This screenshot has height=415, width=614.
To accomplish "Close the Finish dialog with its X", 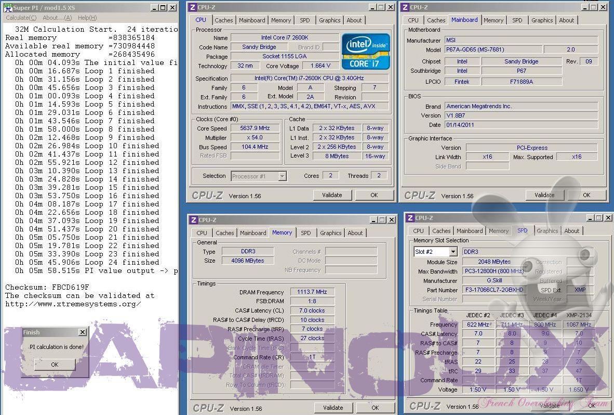I will 82,332.
